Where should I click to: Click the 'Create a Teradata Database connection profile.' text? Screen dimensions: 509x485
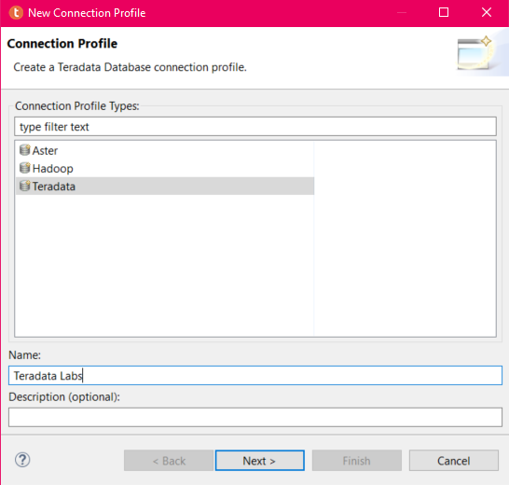pyautogui.click(x=130, y=67)
